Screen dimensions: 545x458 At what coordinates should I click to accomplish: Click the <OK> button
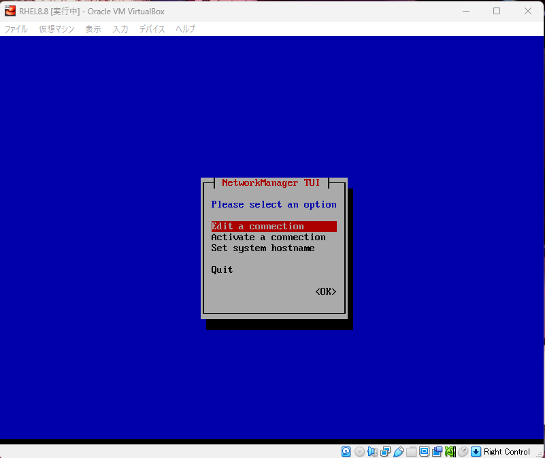(x=326, y=291)
